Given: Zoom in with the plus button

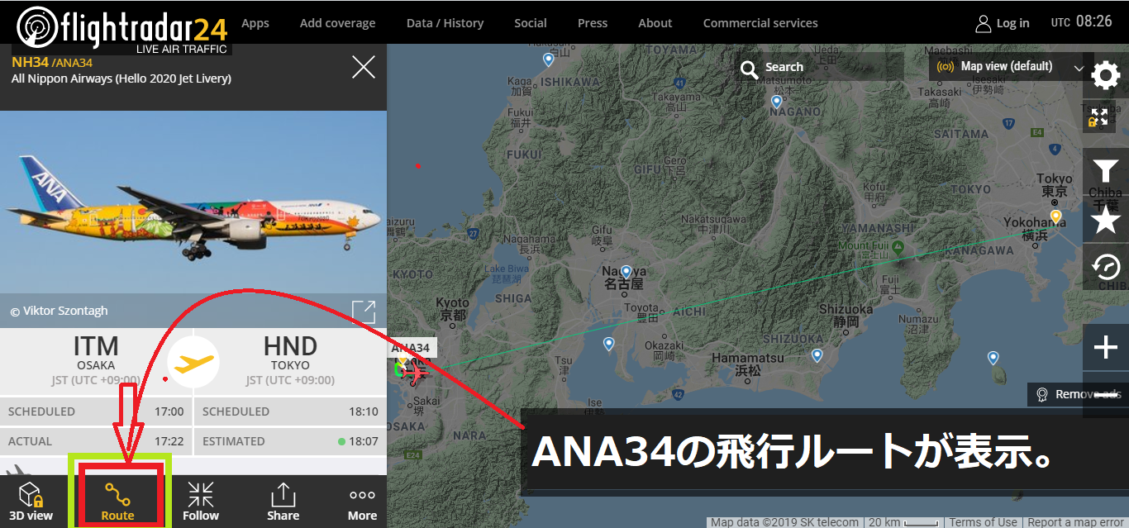Looking at the screenshot, I should (x=1105, y=348).
